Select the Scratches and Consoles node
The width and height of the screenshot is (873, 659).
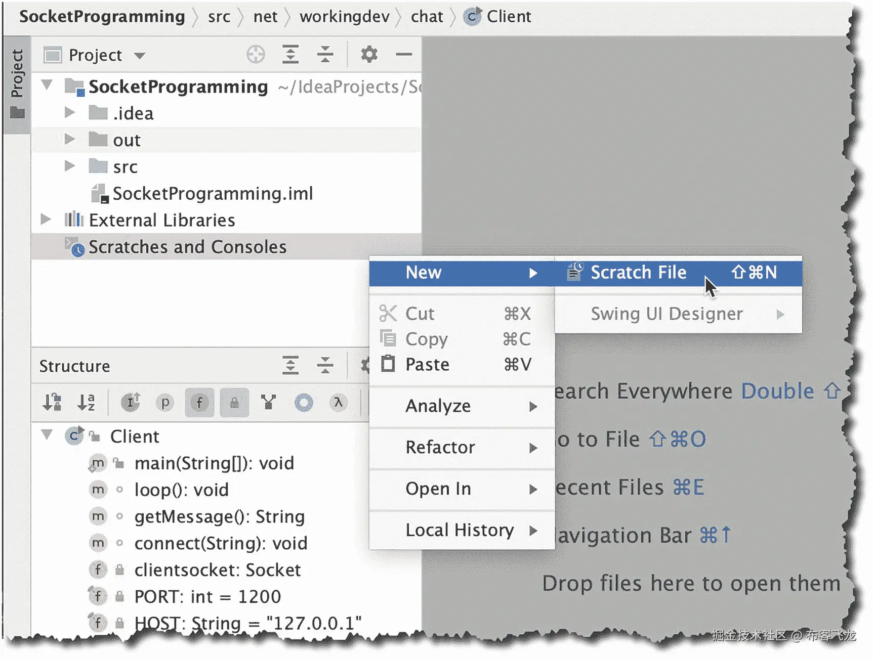coord(226,247)
